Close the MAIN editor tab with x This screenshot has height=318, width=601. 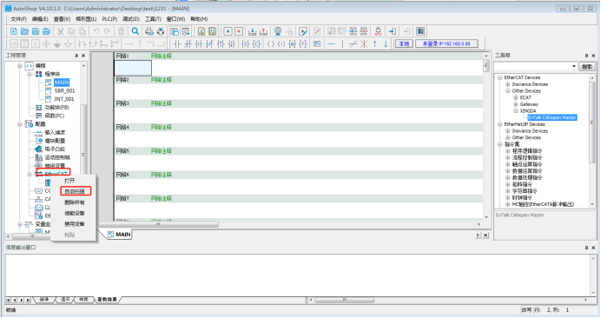click(485, 235)
